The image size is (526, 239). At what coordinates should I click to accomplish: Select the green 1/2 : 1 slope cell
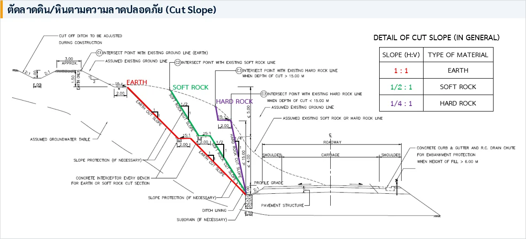tap(401, 87)
